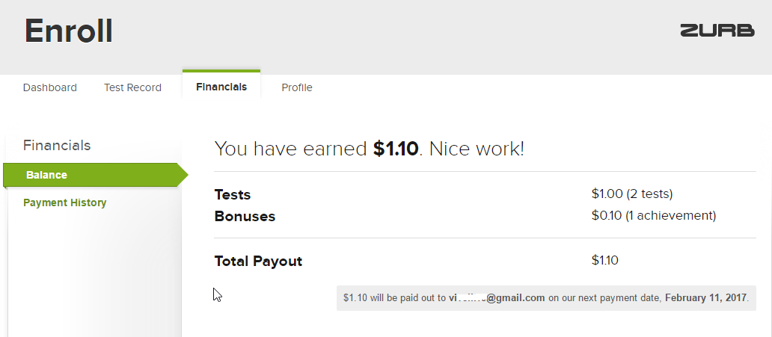Click the "$1.00 (2 tests)" amount
Image resolution: width=772 pixels, height=337 pixels.
point(632,194)
